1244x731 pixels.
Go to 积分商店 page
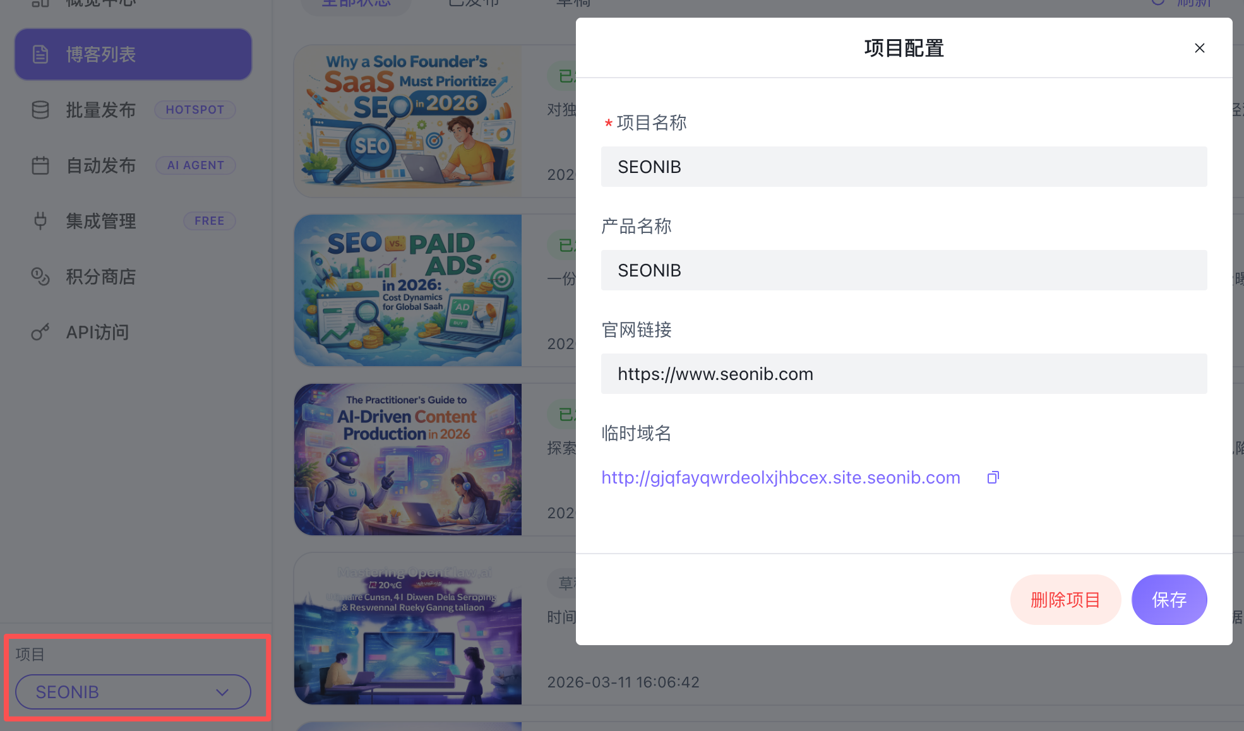(101, 276)
